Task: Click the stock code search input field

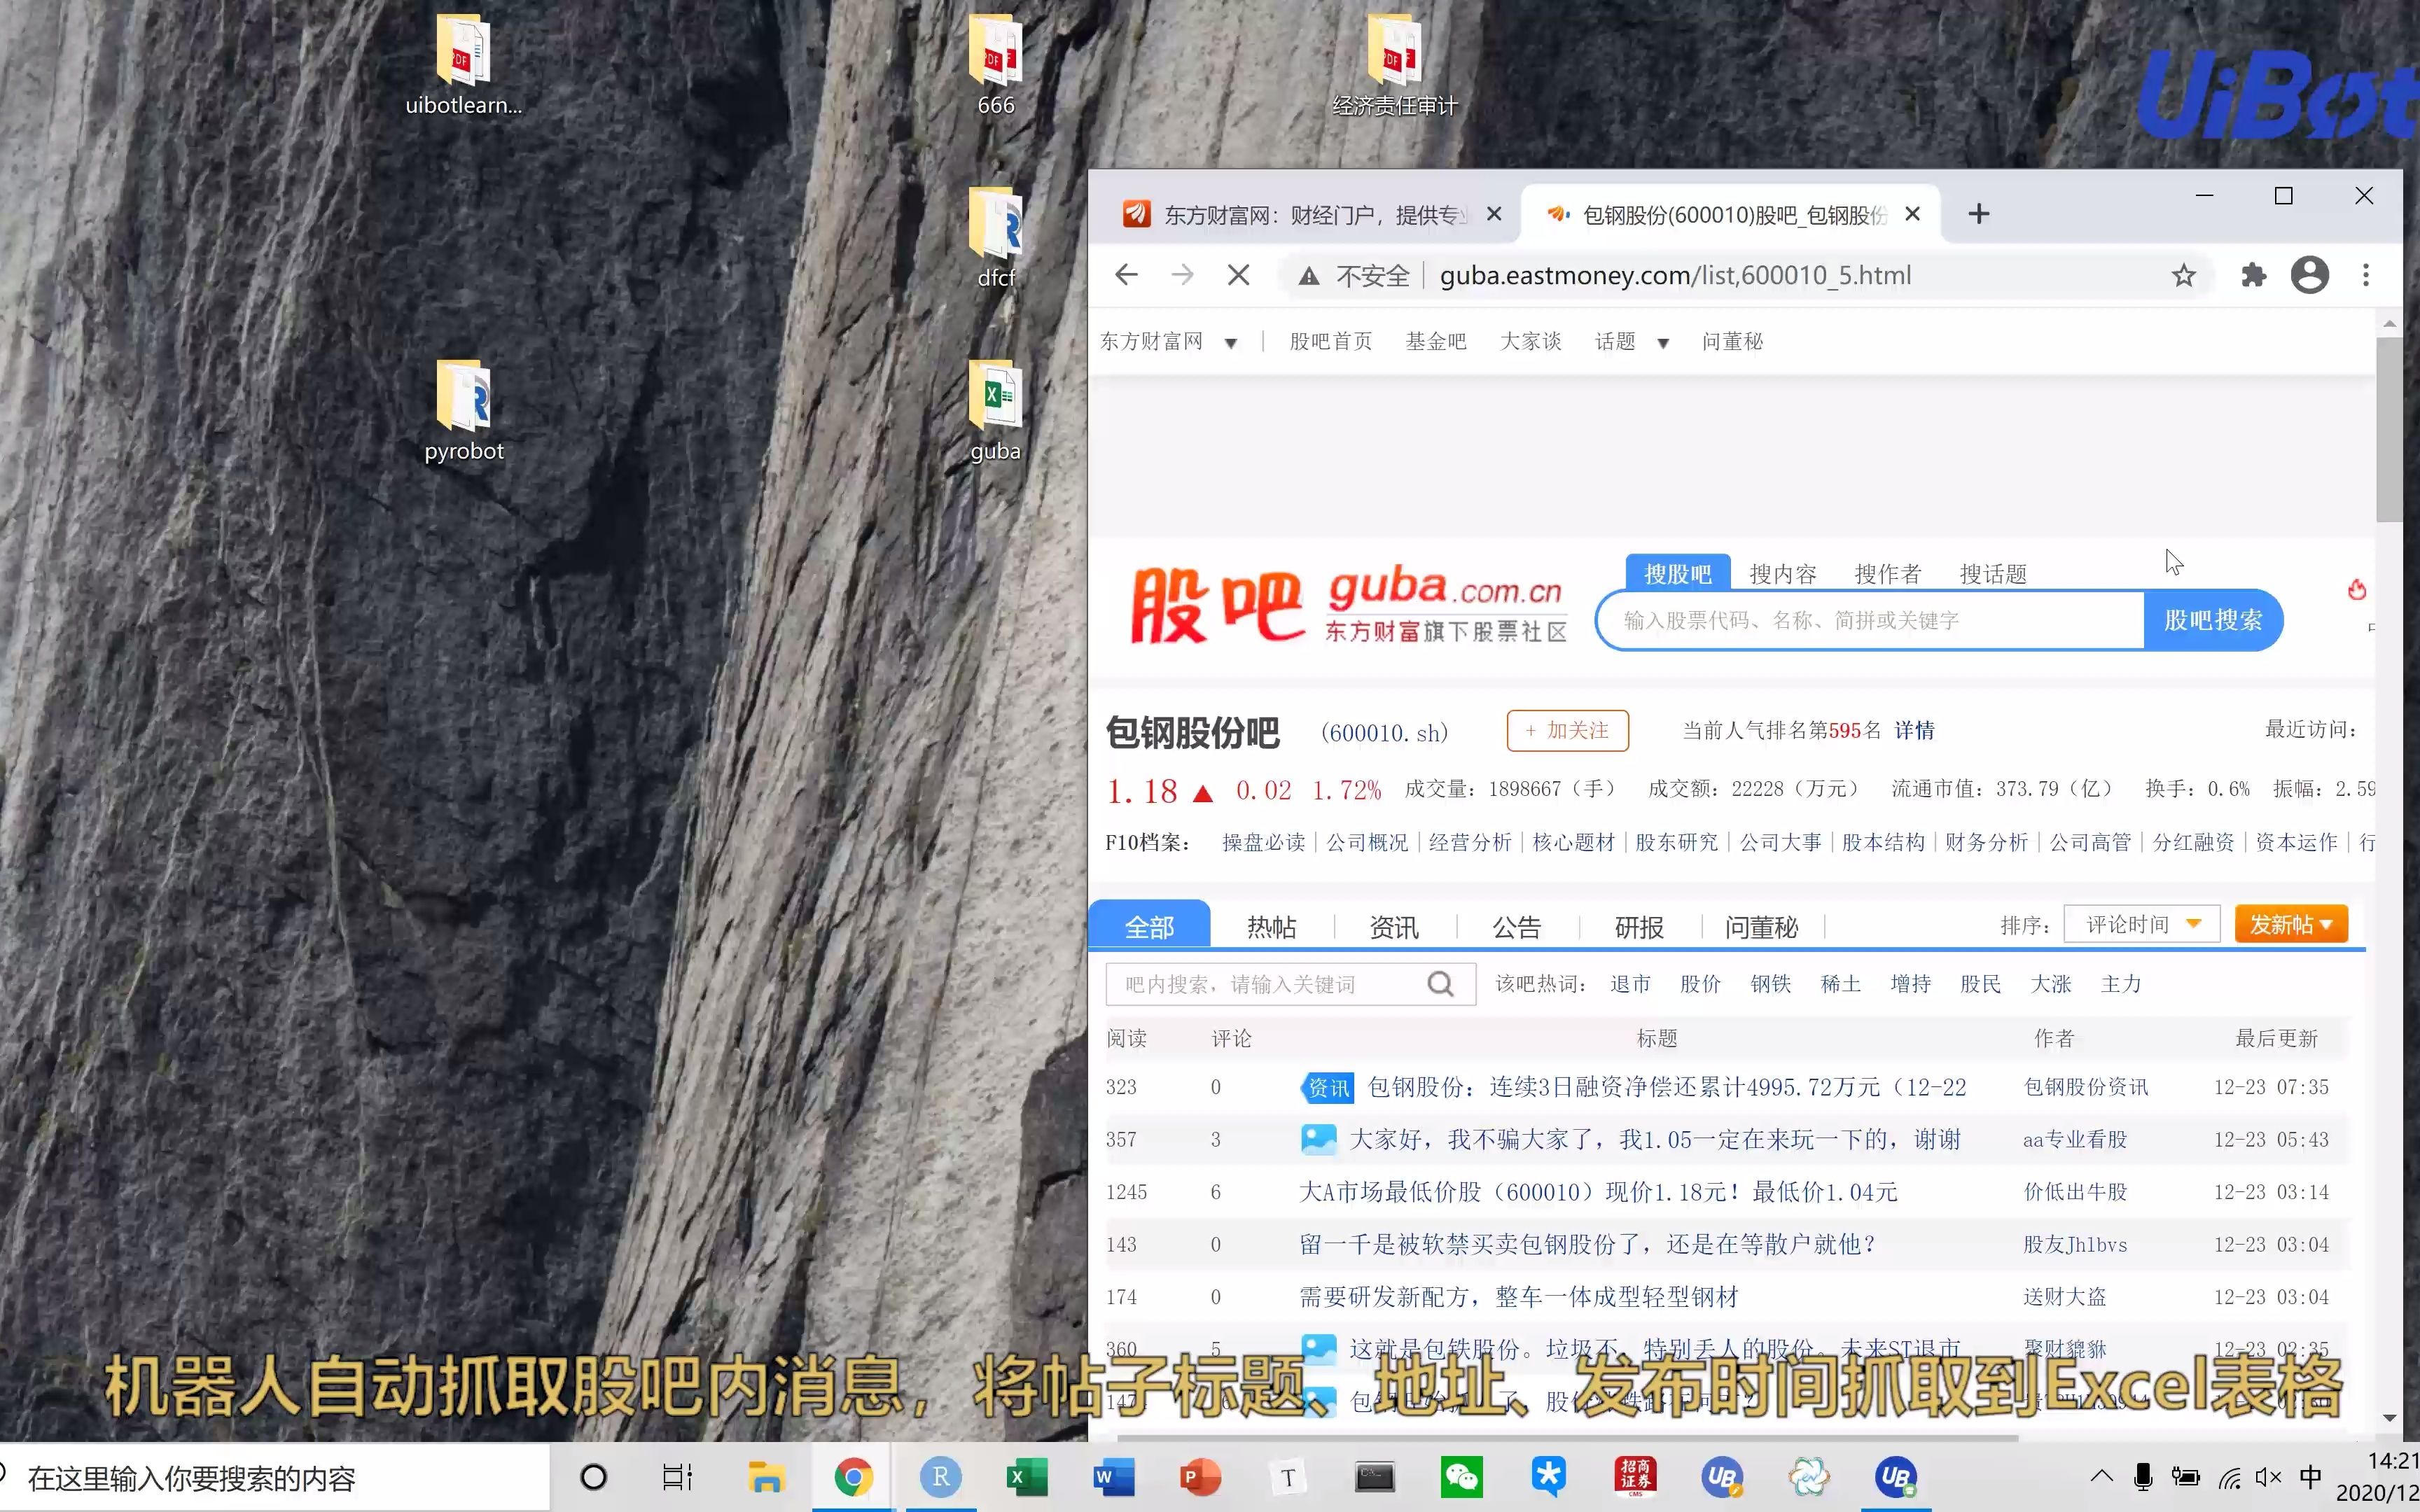Action: point(1871,620)
